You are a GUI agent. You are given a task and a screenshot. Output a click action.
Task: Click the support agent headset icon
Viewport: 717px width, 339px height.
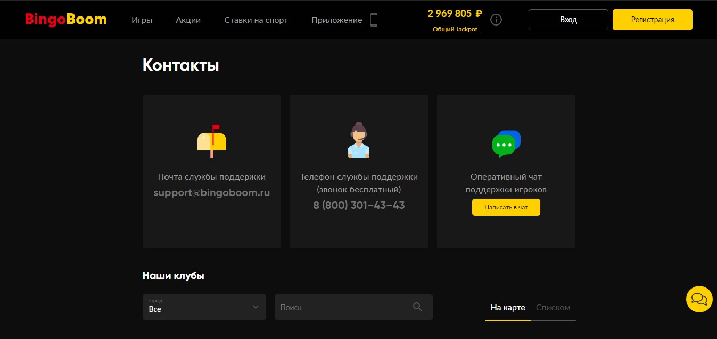[359, 140]
